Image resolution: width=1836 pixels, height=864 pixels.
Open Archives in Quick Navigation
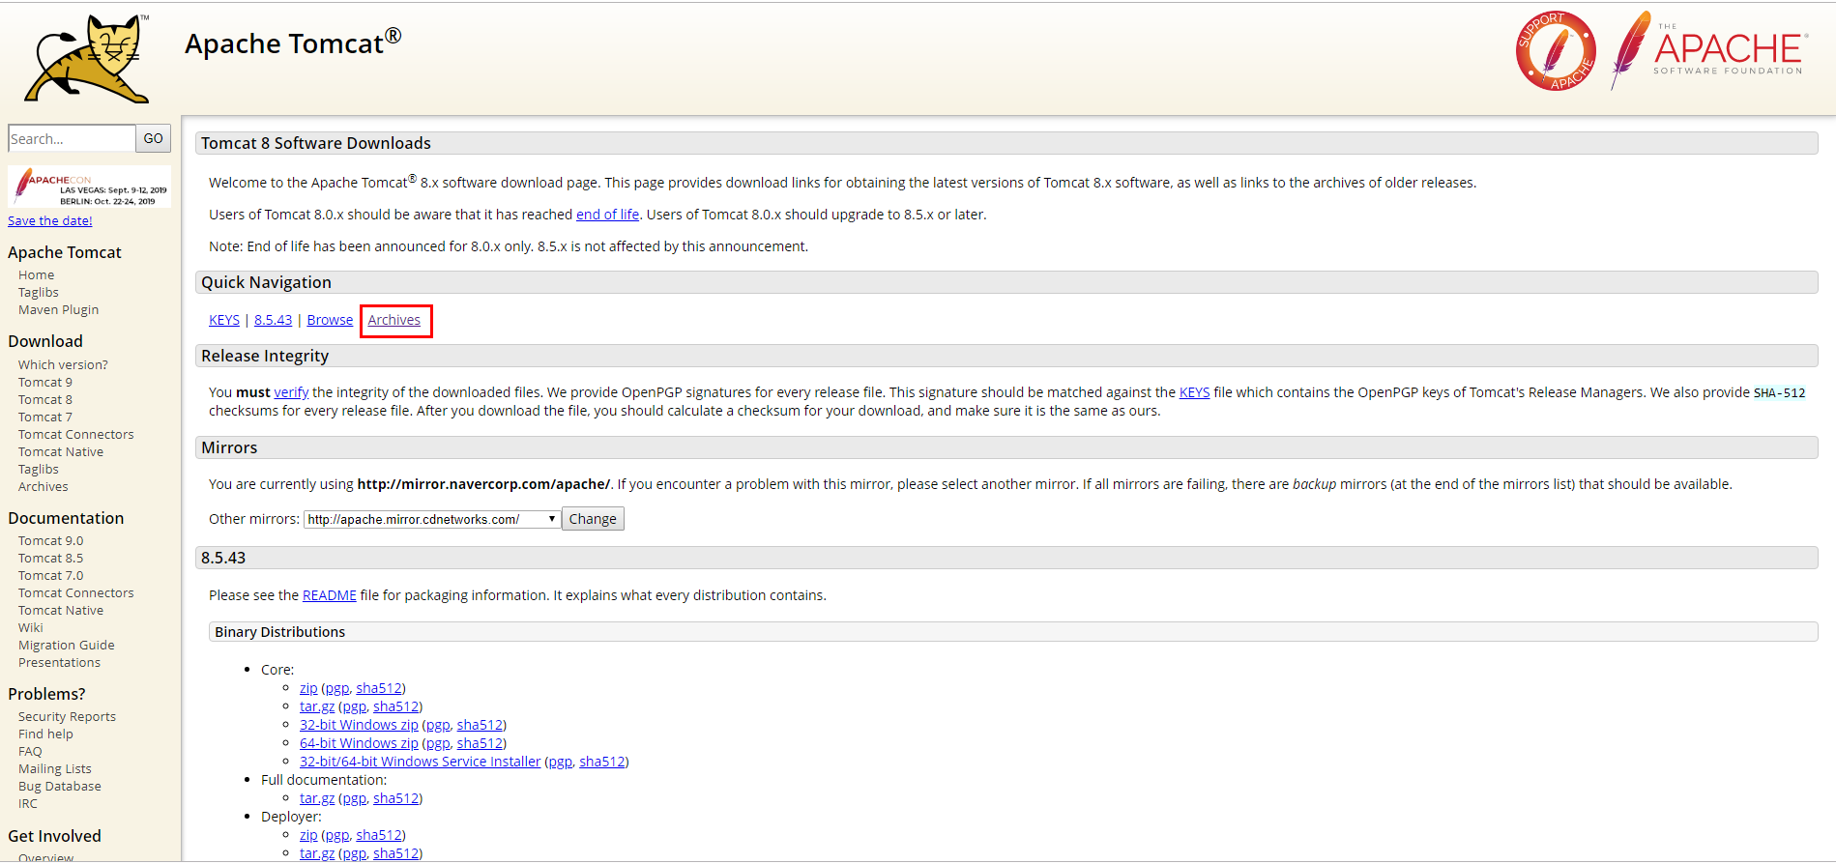(394, 320)
